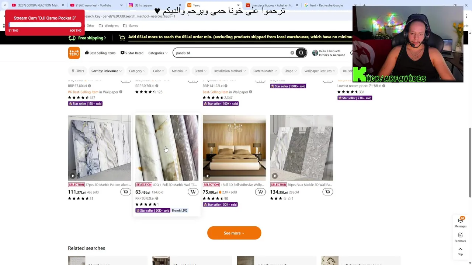Open 30pcs Faux Marble 3D Wall Panel title

click(309, 185)
